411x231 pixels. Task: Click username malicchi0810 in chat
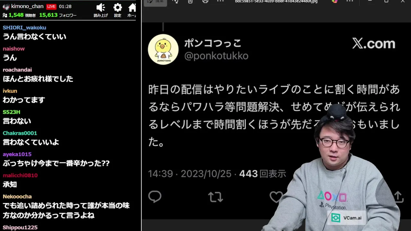[x=20, y=175]
